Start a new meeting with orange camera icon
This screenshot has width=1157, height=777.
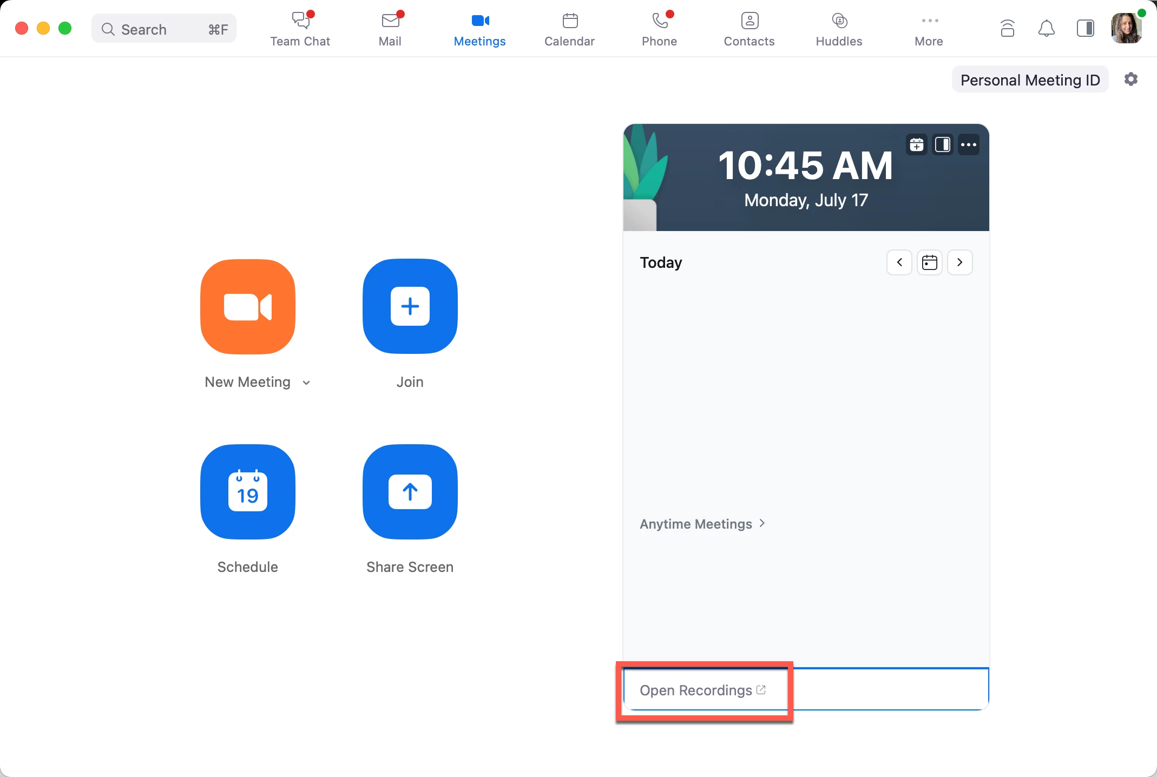pos(248,306)
